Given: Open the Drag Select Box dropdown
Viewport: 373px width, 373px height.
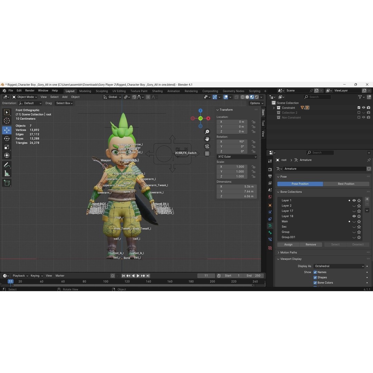Looking at the screenshot, I should 64,103.
